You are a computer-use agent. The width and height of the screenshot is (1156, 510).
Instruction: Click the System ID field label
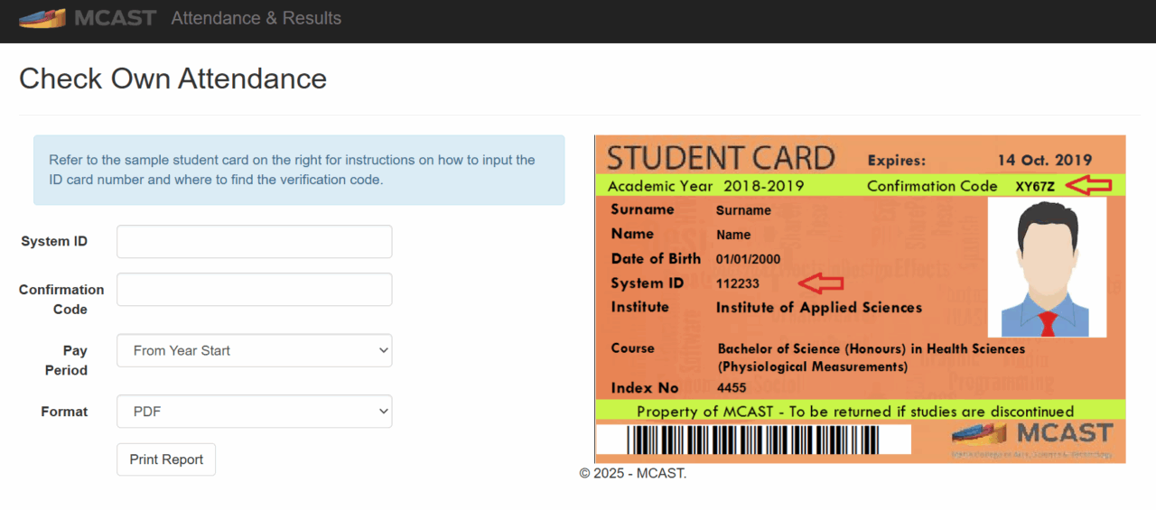pos(54,242)
